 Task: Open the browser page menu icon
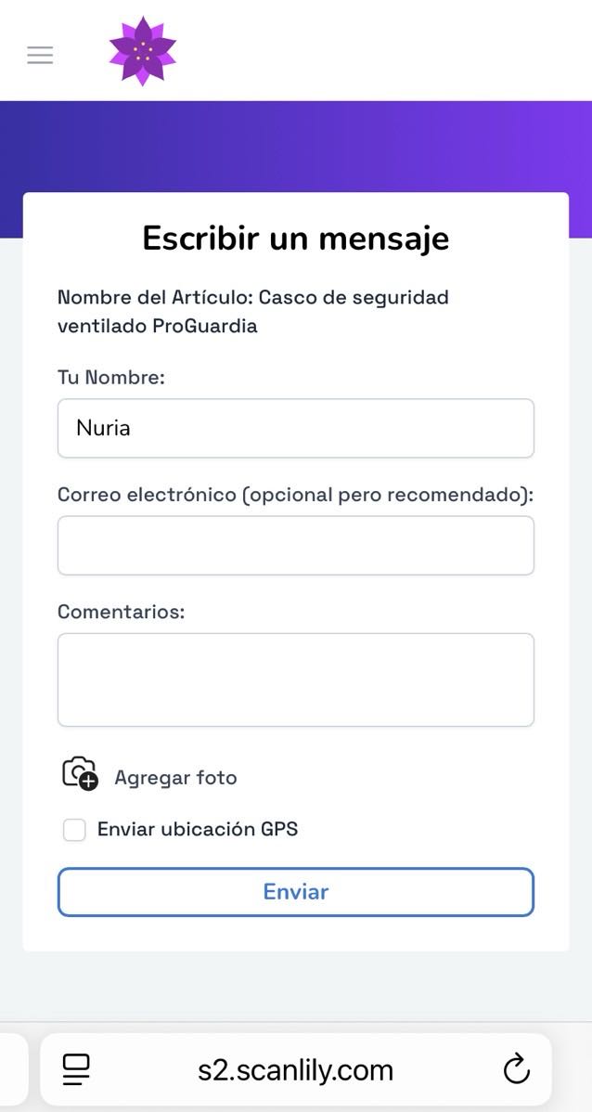[76, 1069]
